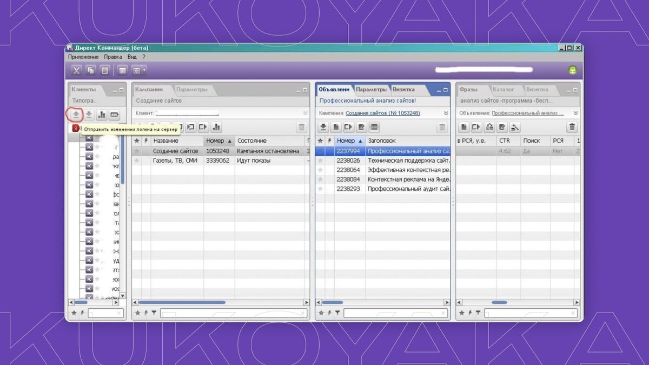Click the filter input field below Кампании list
This screenshot has width=649, height=365.
pyautogui.click(x=234, y=313)
